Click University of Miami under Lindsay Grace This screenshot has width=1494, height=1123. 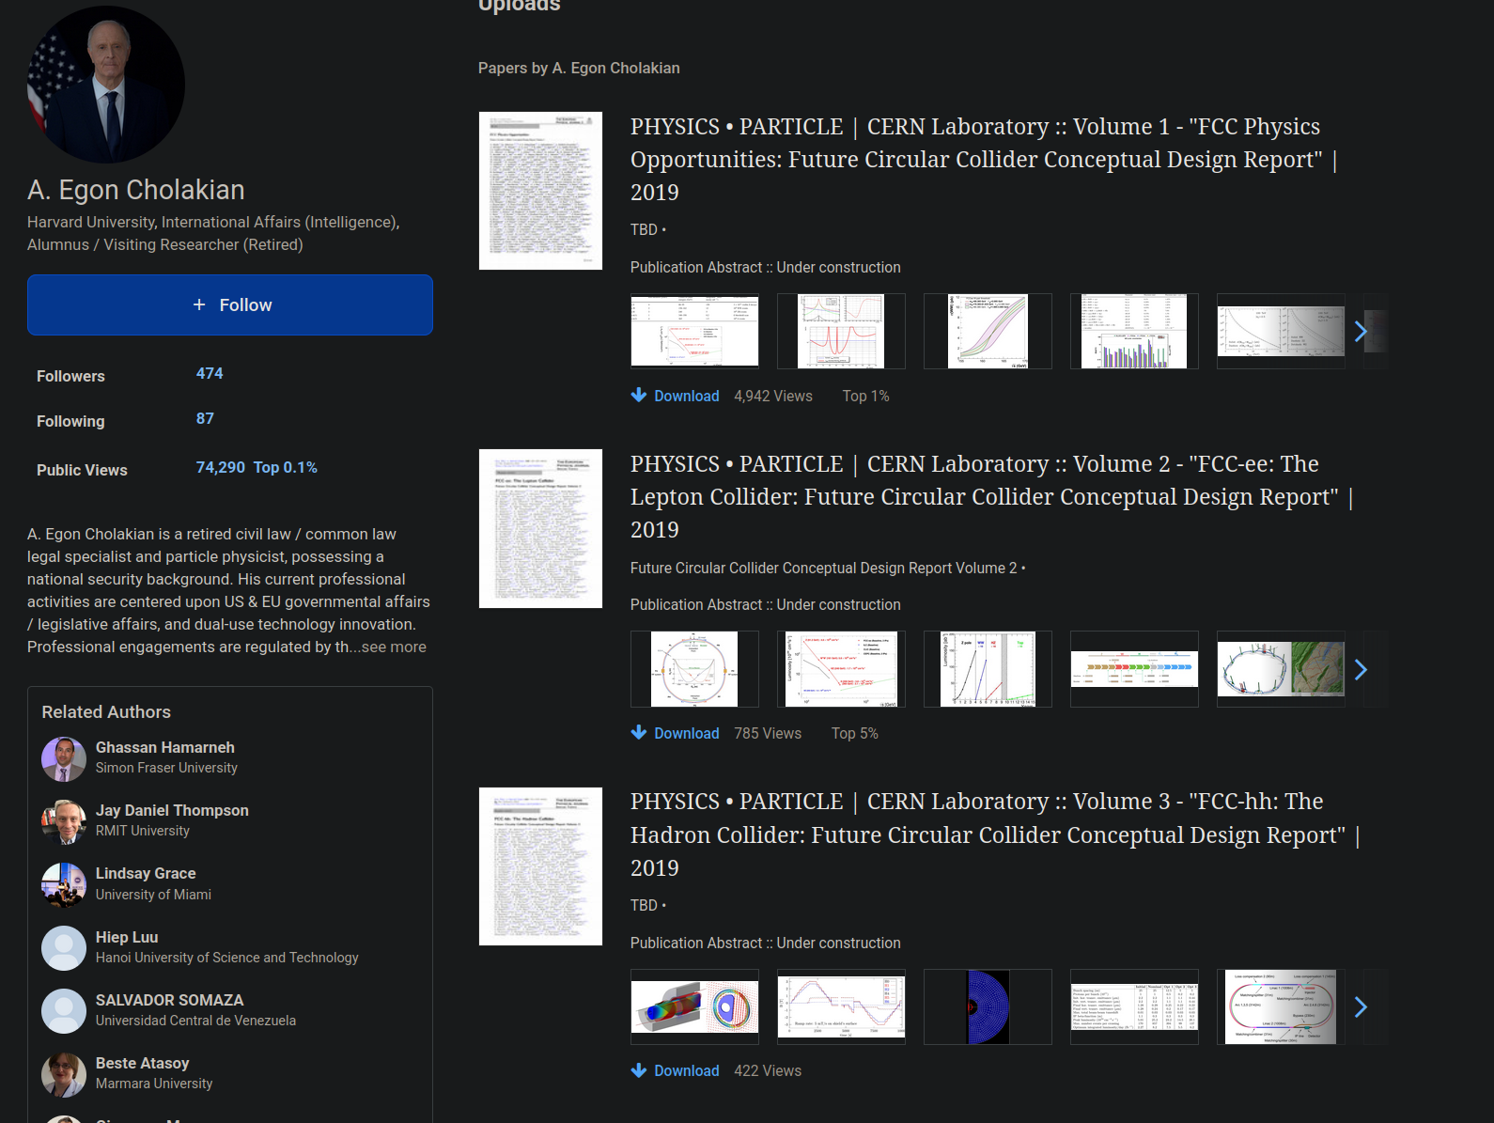pyautogui.click(x=153, y=895)
